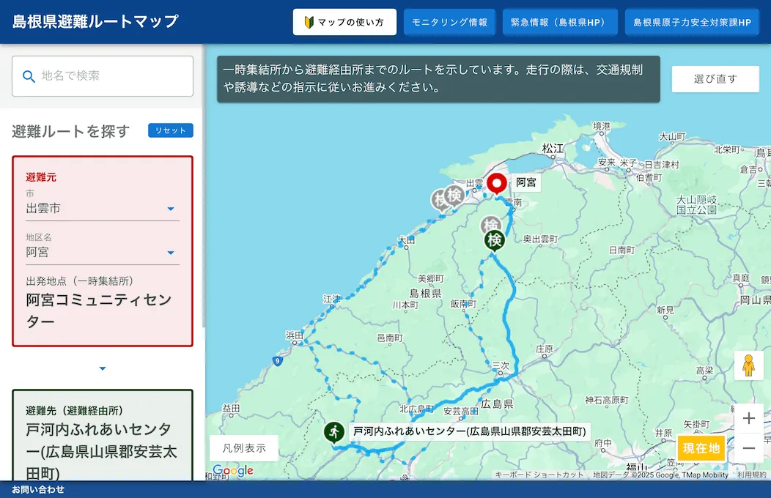
Task: Select the magnifier search icon
Action: [x=29, y=75]
